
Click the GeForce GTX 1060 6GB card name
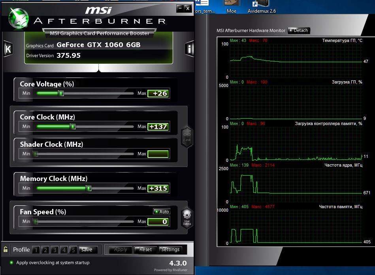pos(98,45)
